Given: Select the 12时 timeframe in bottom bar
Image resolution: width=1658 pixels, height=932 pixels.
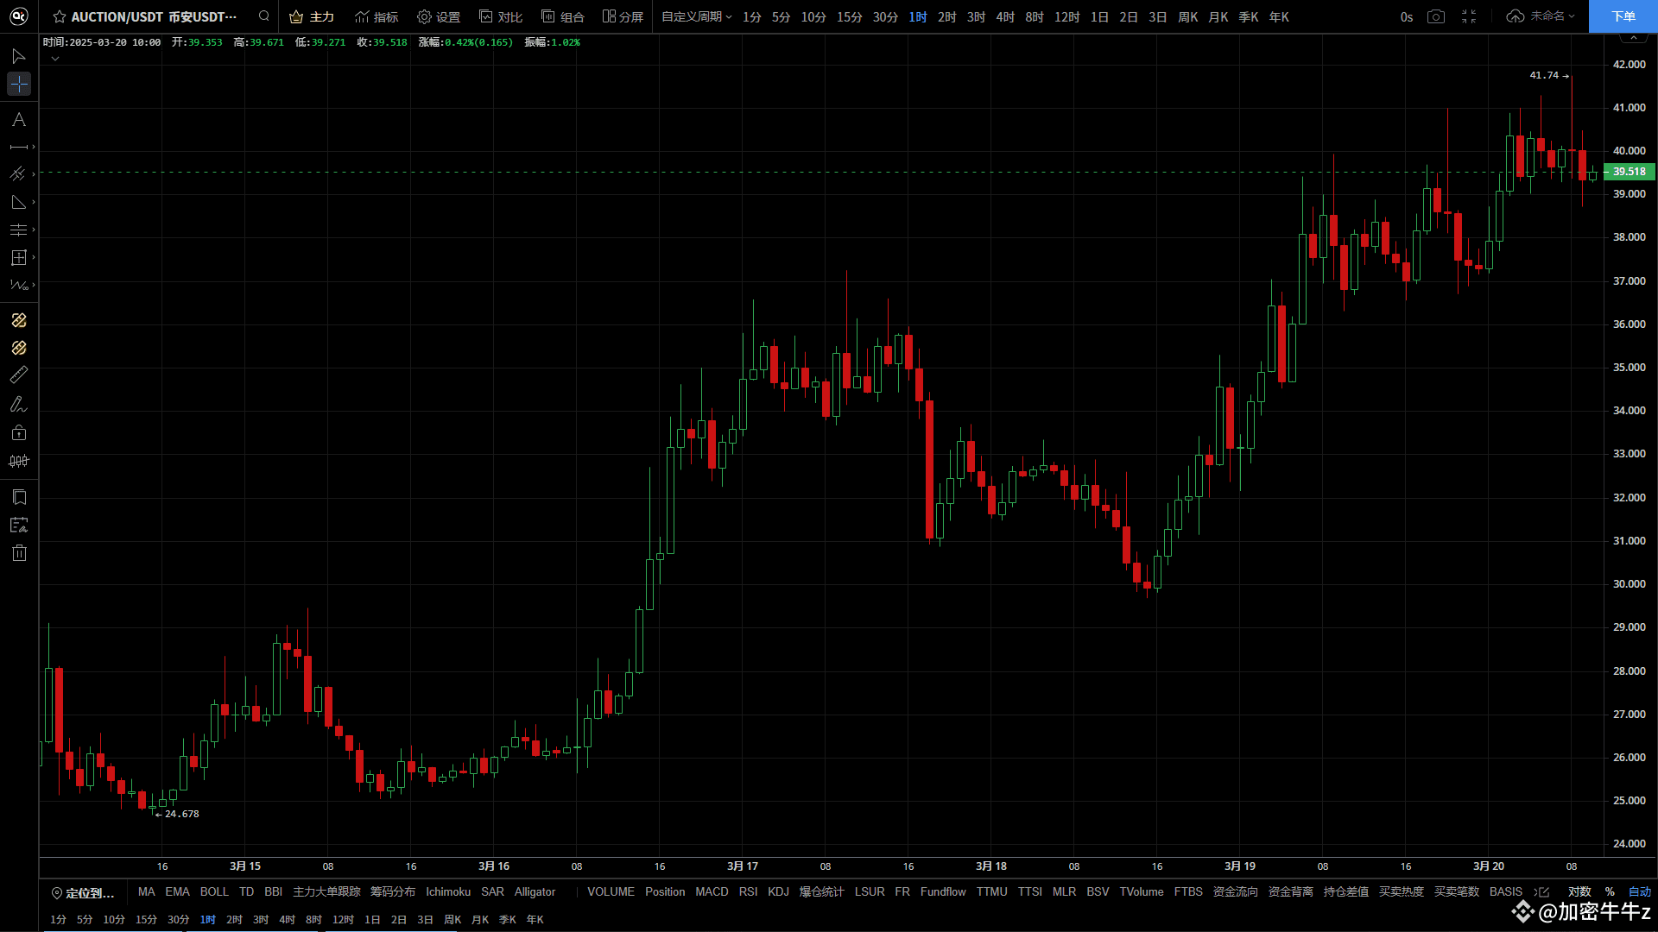Looking at the screenshot, I should point(343,919).
